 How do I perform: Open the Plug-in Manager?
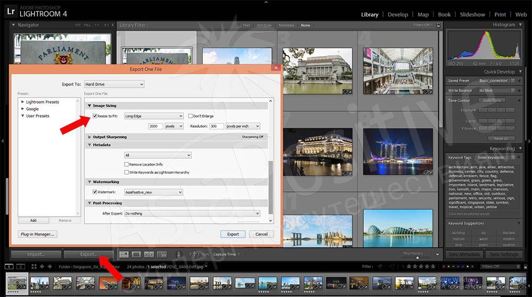click(37, 234)
